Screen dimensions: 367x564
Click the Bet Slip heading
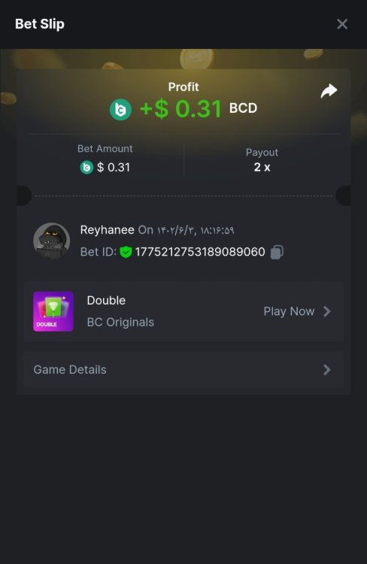(40, 24)
